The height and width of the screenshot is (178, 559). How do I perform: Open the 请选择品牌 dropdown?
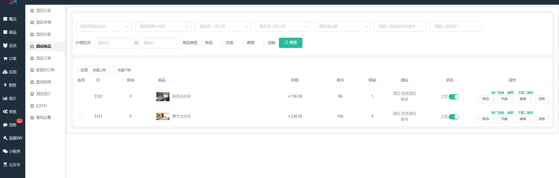pyautogui.click(x=342, y=26)
